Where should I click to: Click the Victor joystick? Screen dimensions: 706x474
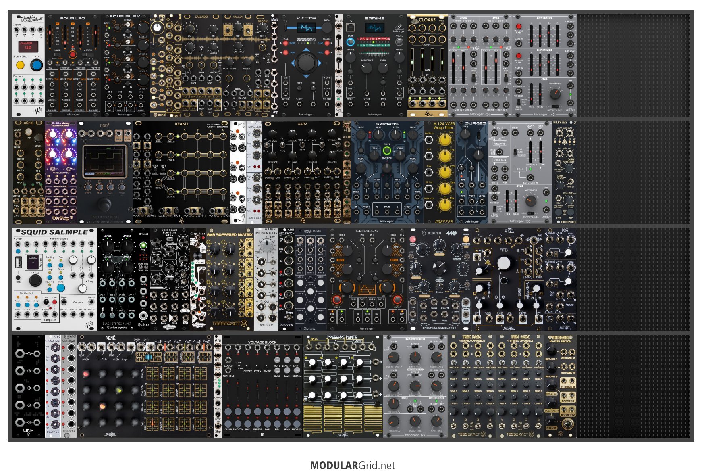(x=306, y=63)
